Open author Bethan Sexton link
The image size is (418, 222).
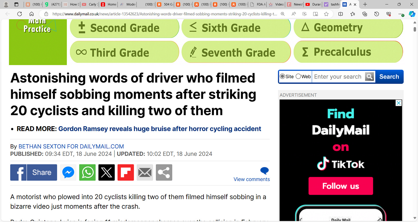pos(71,146)
